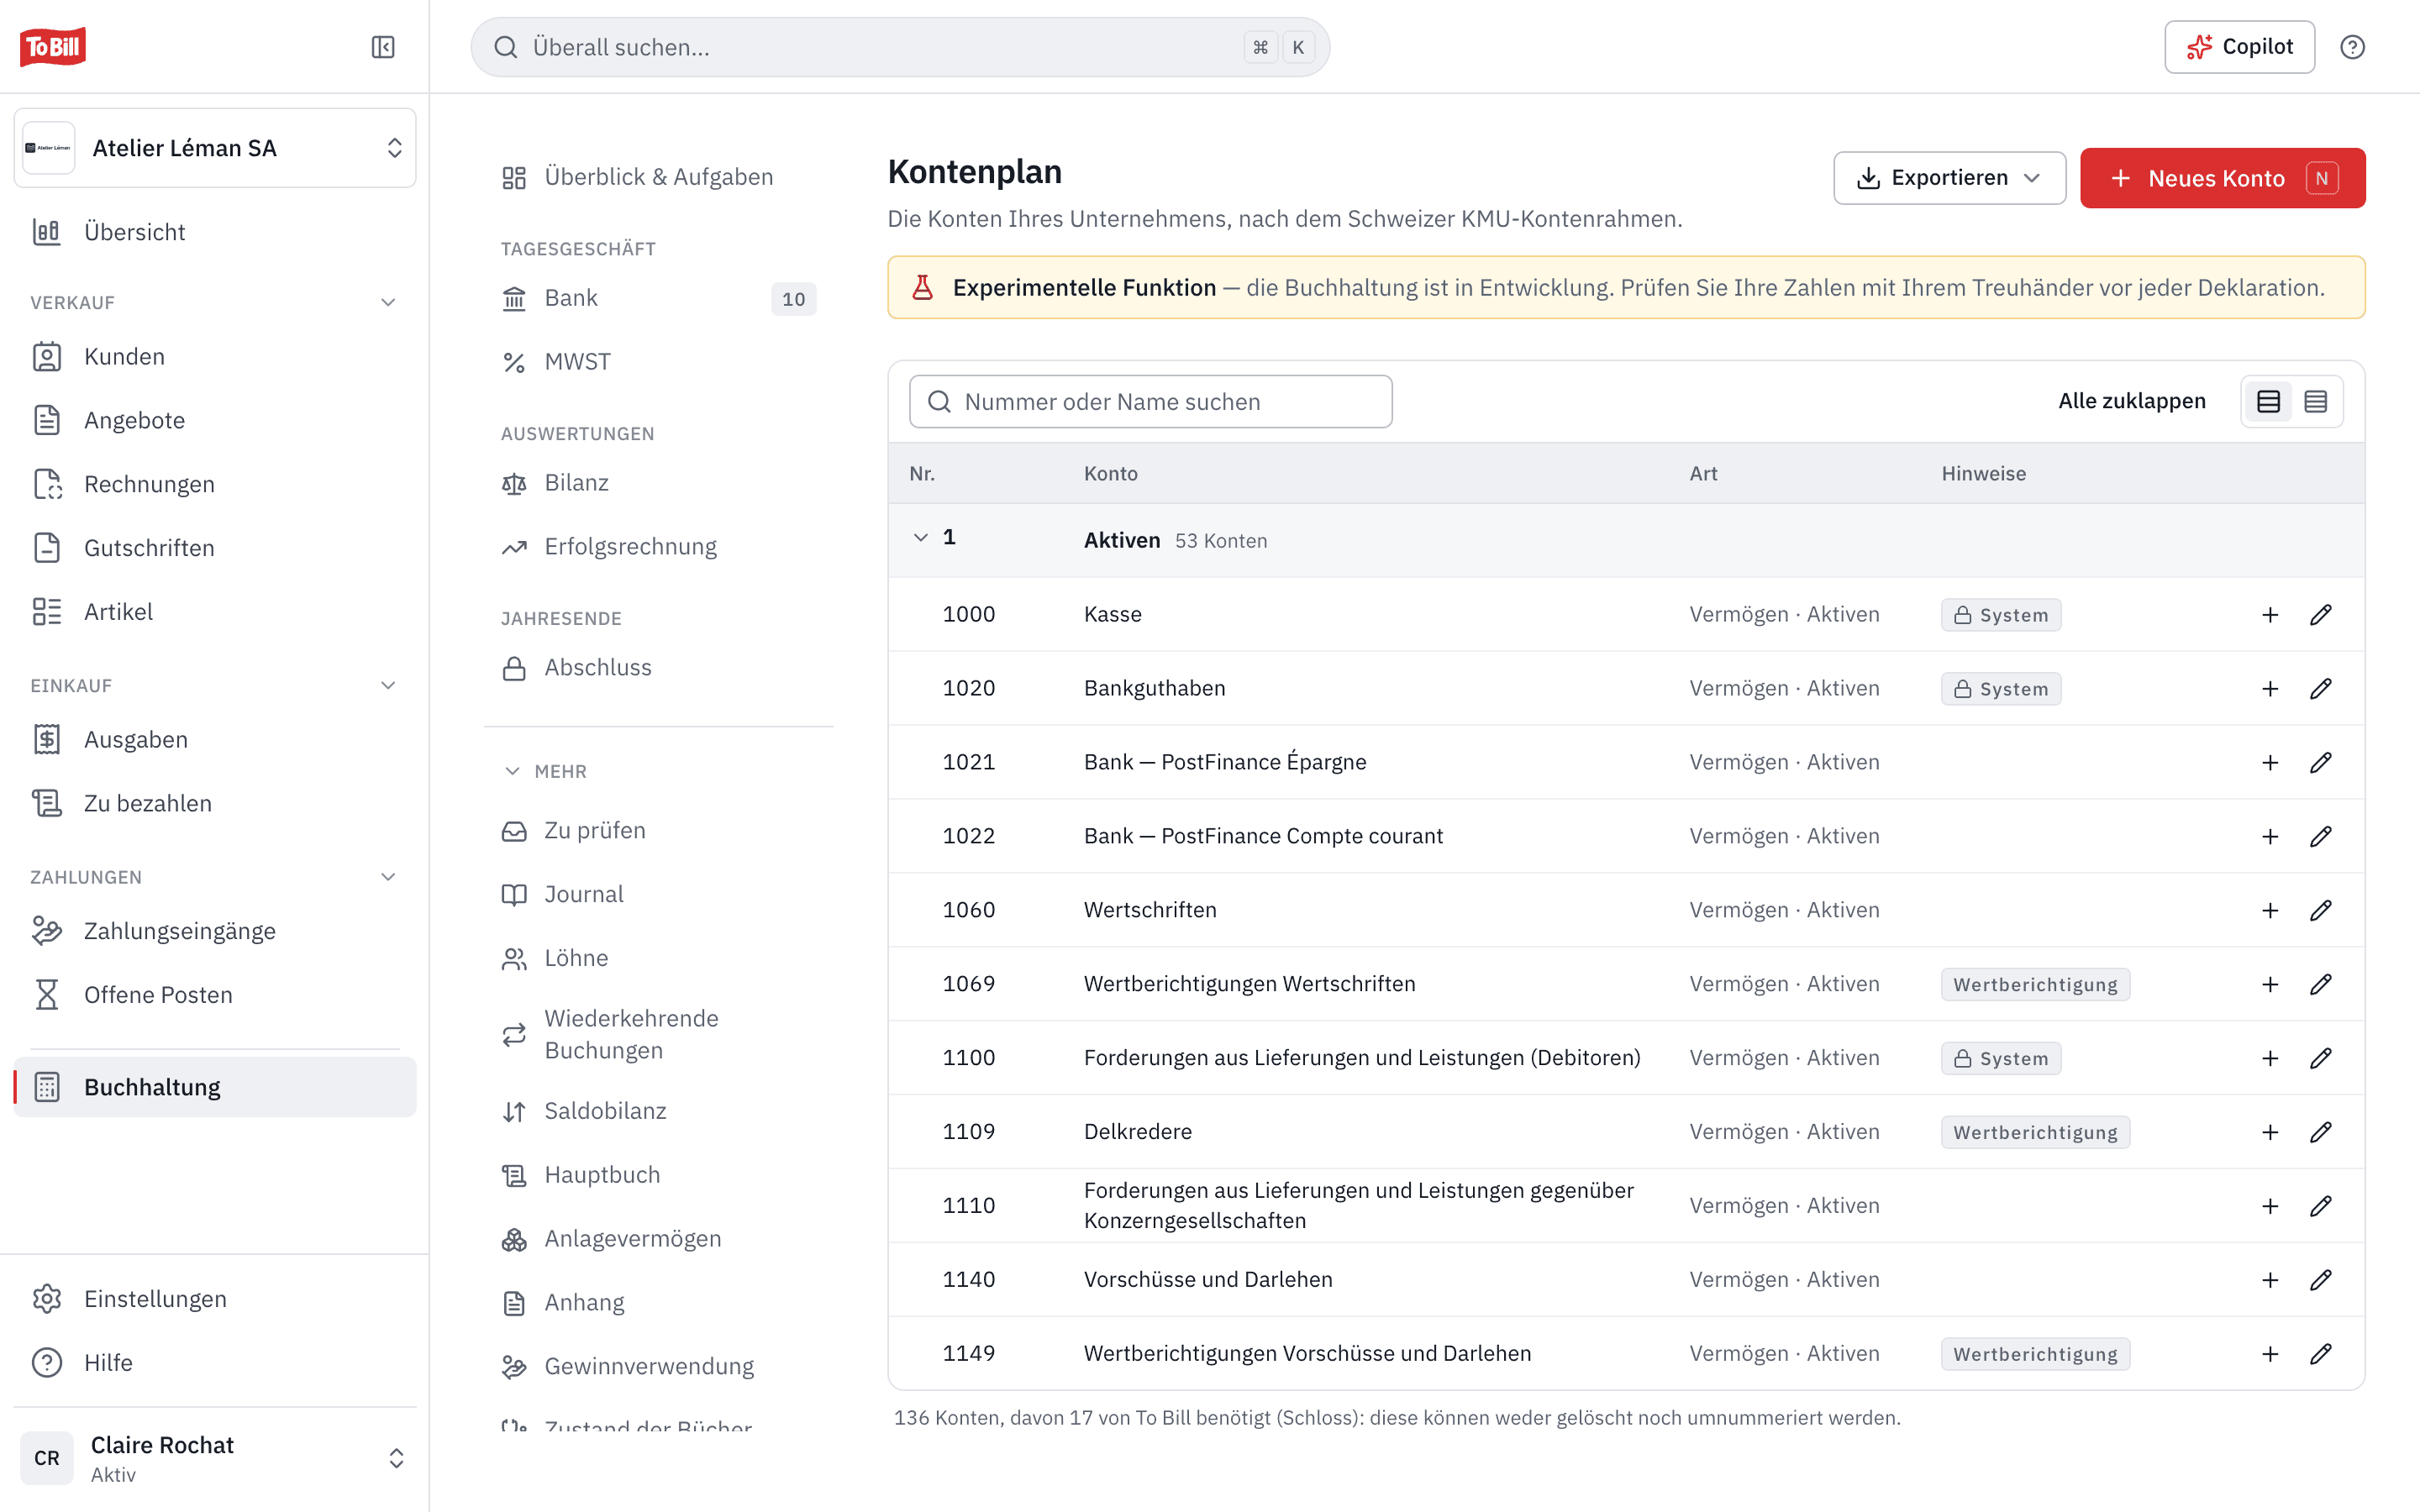The width and height of the screenshot is (2420, 1512).
Task: Click the To Bill logo
Action: coord(53,47)
